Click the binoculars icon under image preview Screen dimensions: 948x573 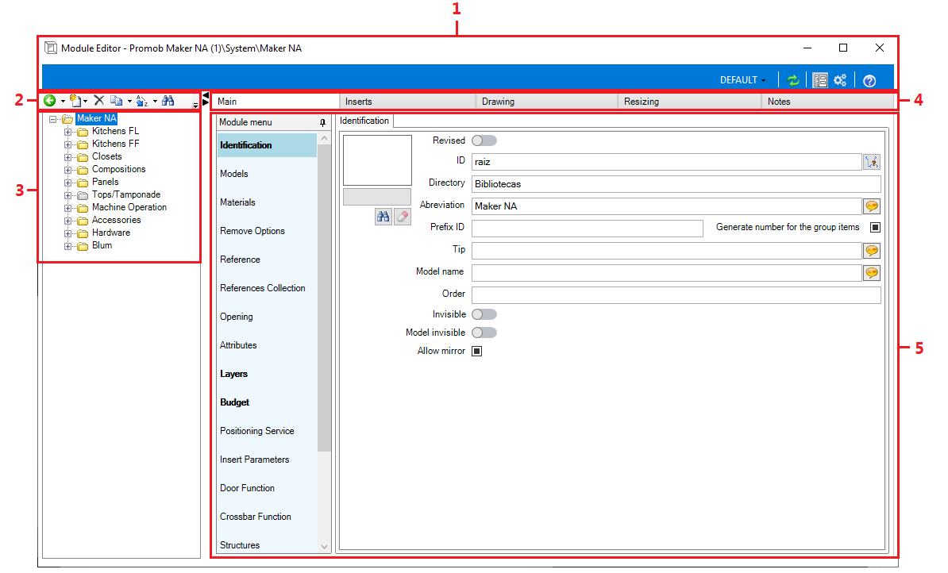pos(383,217)
